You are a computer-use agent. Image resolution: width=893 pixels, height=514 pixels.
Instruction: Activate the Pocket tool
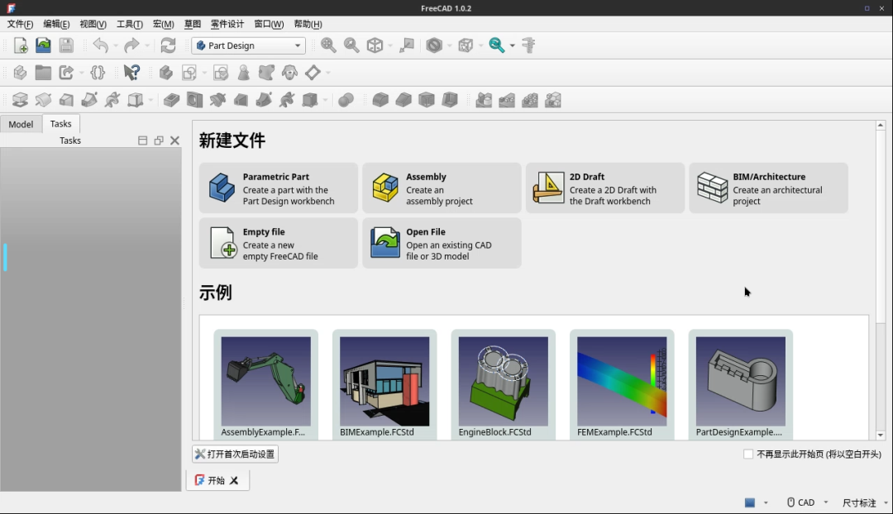172,99
